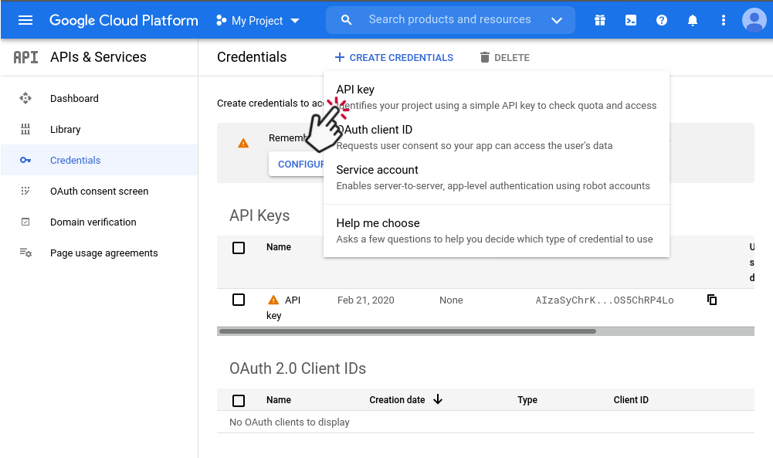The height and width of the screenshot is (458, 773).
Task: Open the help question mark icon
Action: tap(662, 20)
